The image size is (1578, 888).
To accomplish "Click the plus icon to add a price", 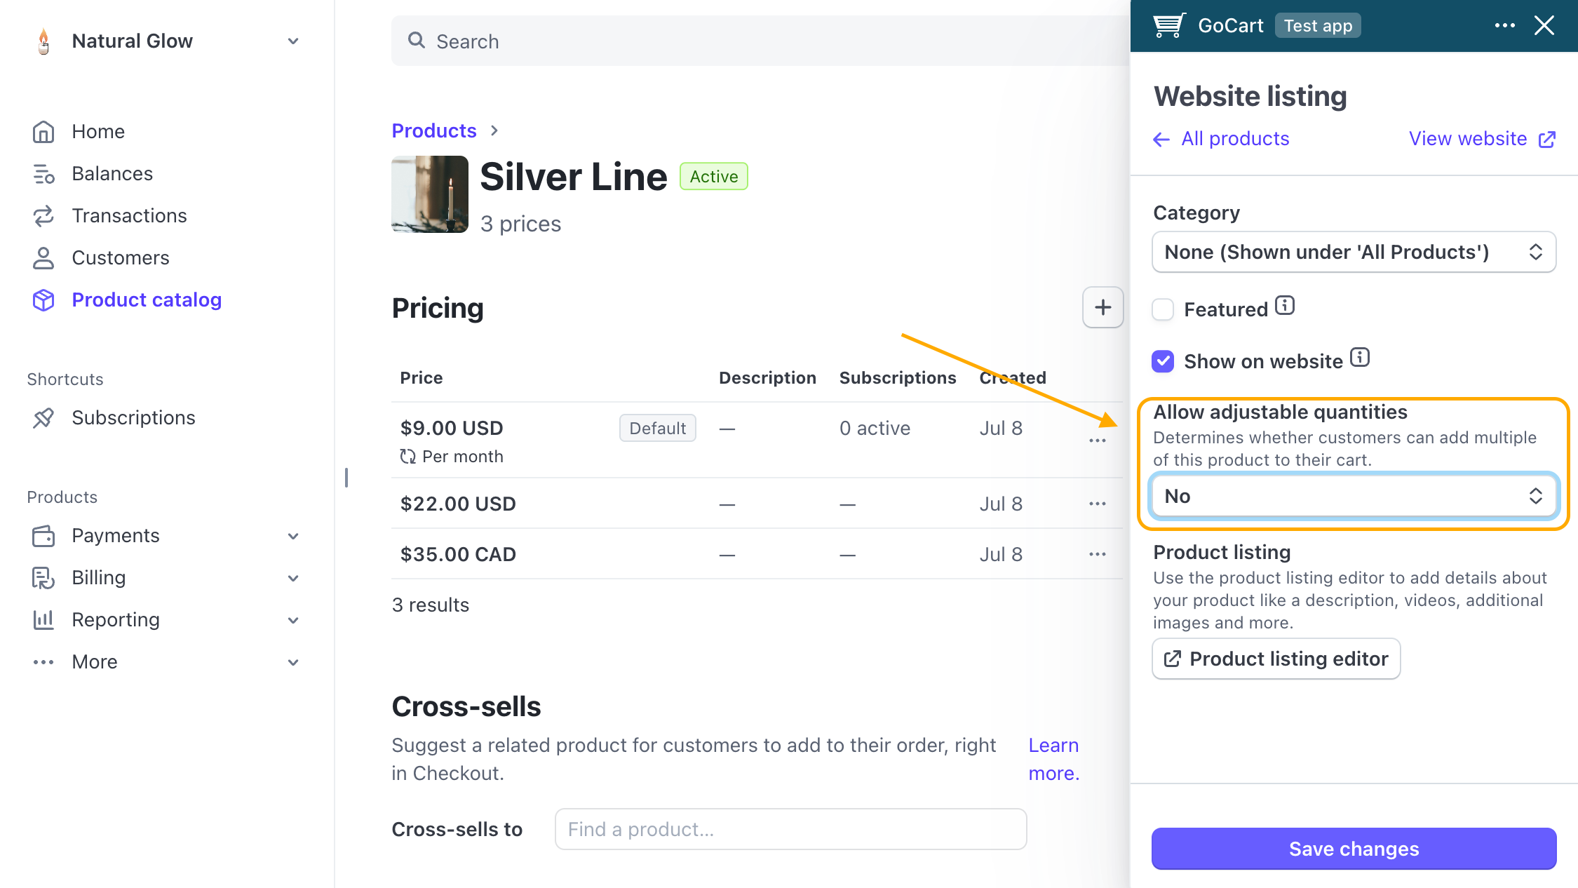I will coord(1102,307).
